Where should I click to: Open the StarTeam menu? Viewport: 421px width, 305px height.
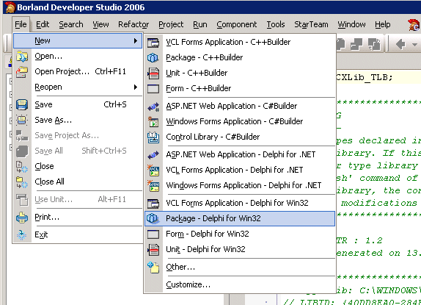311,24
